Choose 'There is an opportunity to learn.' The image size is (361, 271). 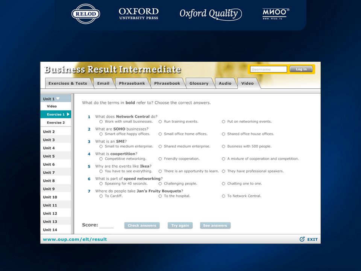point(160,172)
